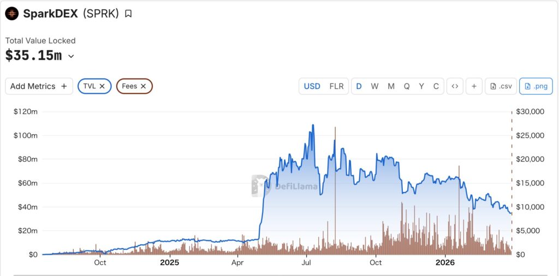Switch denomination to FLR

(337, 86)
